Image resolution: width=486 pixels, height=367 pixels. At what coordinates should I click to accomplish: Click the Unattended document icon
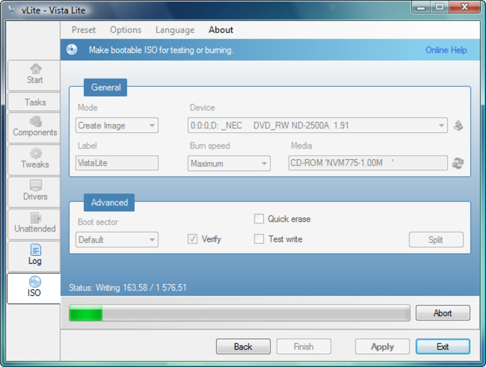pos(35,218)
